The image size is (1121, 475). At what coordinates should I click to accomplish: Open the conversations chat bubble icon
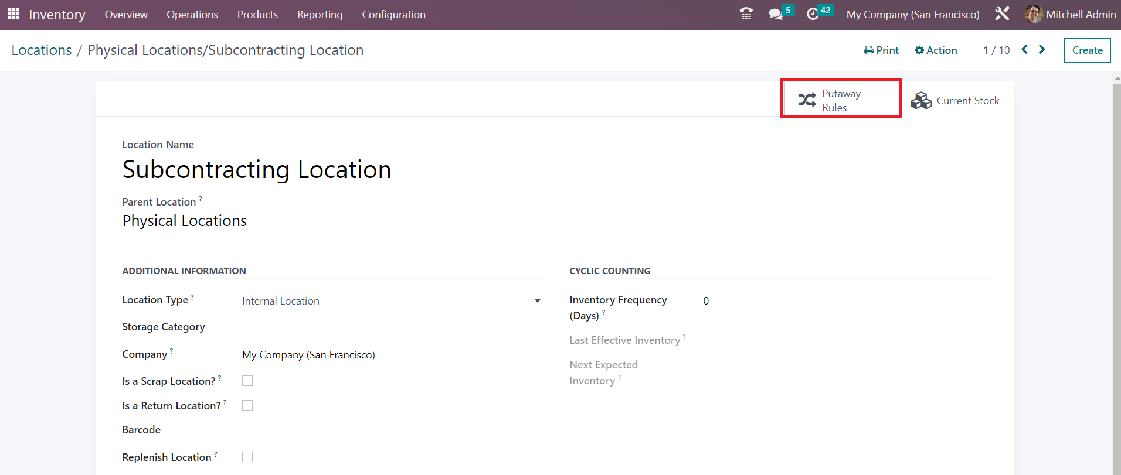(x=776, y=14)
